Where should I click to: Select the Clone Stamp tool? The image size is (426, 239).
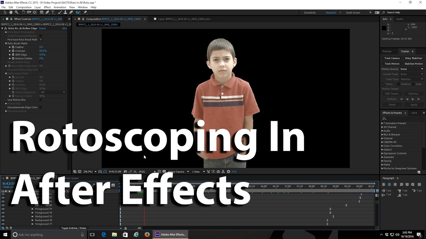[65, 12]
